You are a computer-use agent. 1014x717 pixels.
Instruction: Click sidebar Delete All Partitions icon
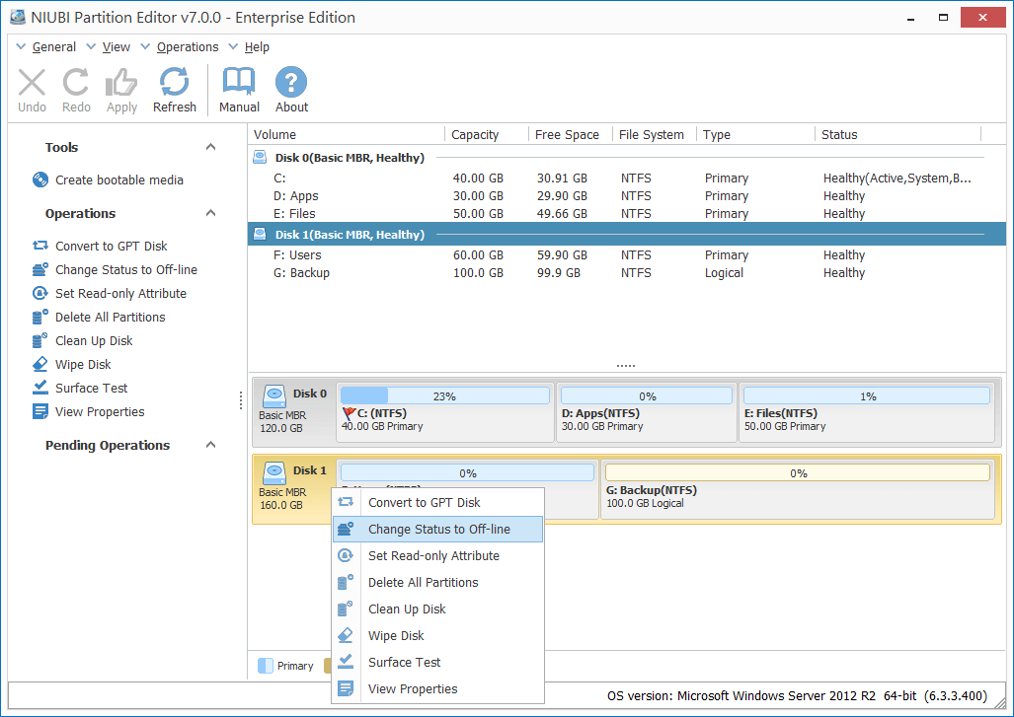[40, 317]
